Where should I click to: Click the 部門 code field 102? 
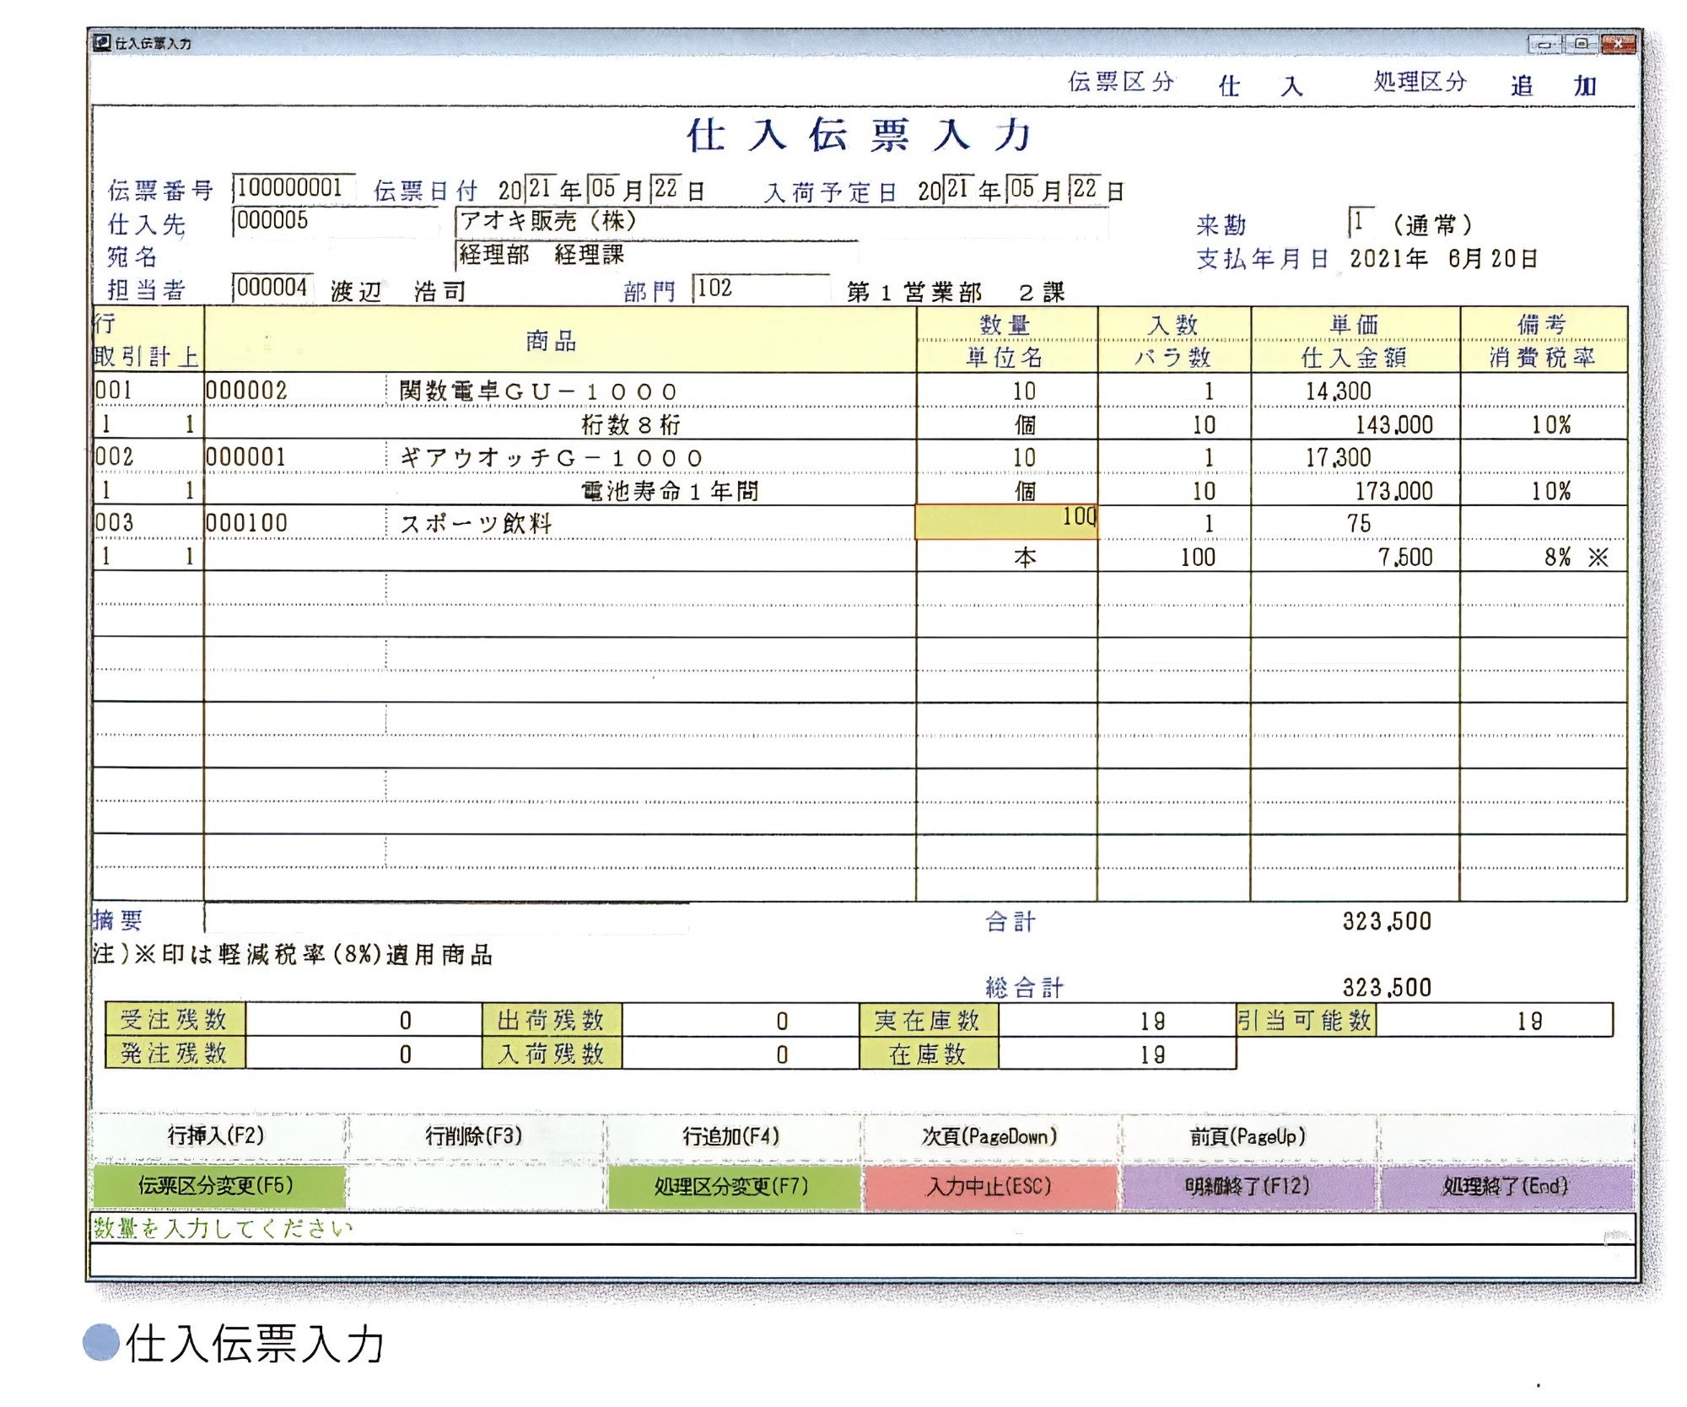click(761, 288)
